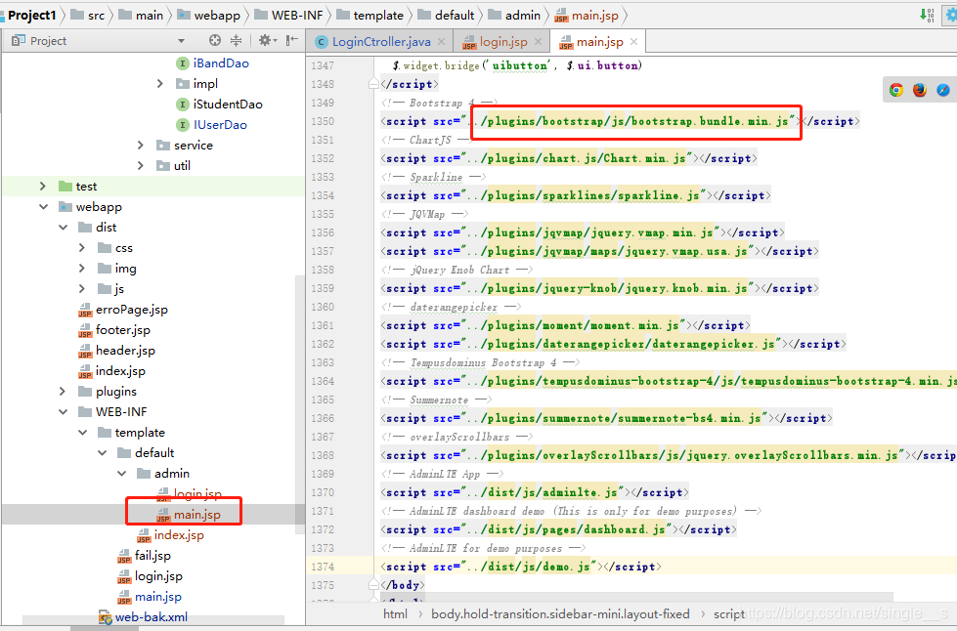The image size is (957, 631).
Task: Click body.hold-transition element breadcrumb
Action: click(560, 614)
